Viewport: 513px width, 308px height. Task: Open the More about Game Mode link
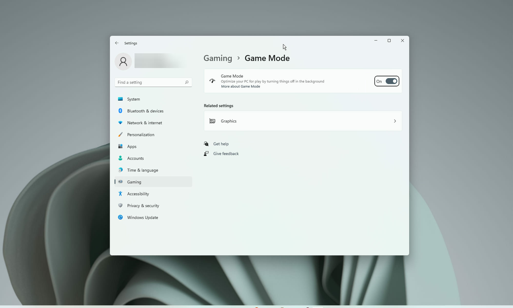pyautogui.click(x=241, y=86)
